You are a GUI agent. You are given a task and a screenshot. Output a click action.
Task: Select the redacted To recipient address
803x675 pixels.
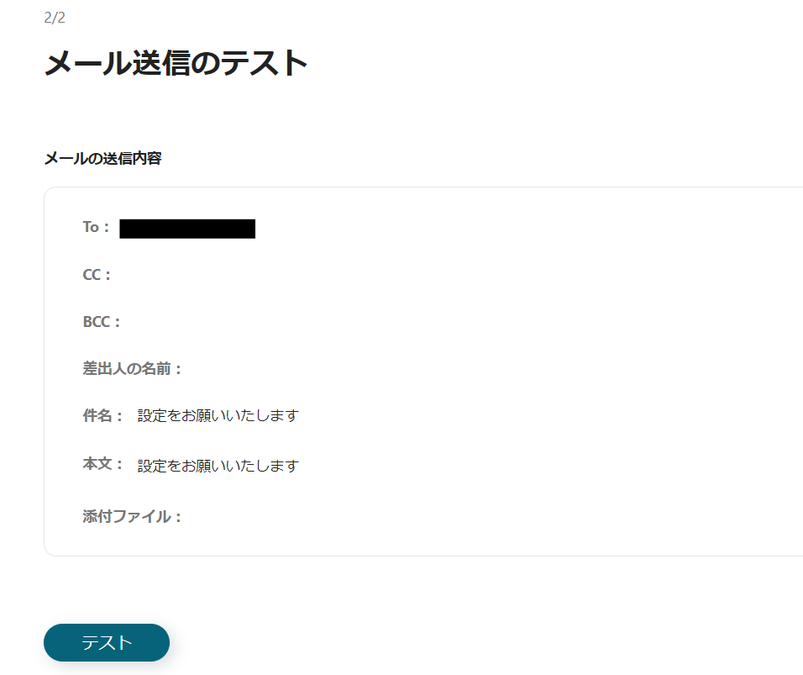[187, 229]
